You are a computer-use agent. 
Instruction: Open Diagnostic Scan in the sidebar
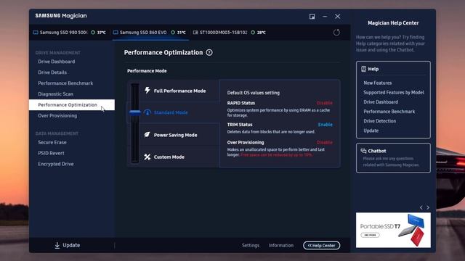(55, 94)
